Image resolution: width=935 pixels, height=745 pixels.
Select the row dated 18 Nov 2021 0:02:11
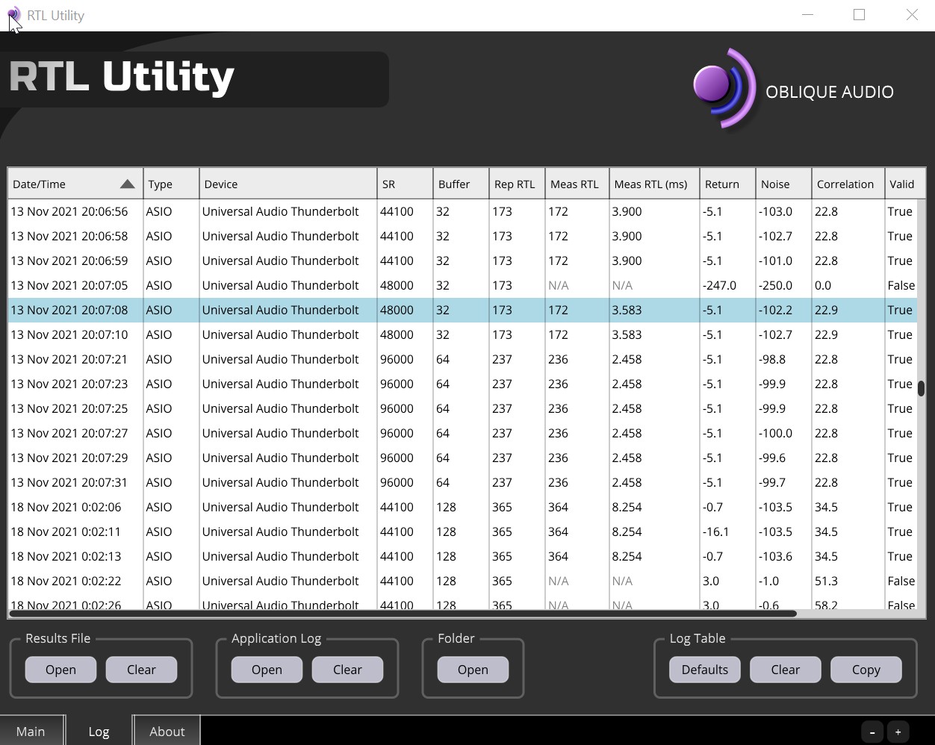click(x=462, y=532)
